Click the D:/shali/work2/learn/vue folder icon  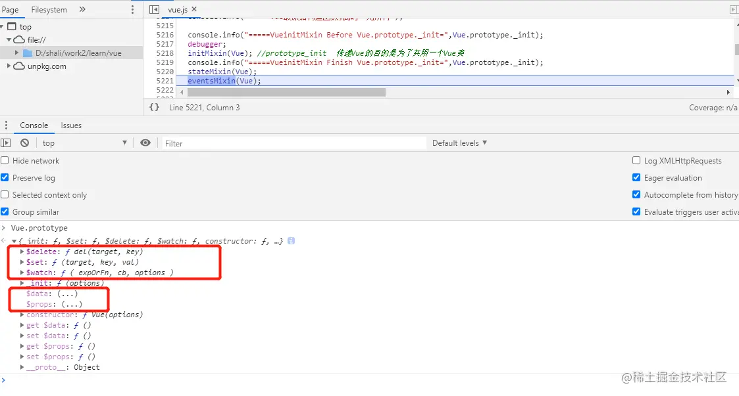click(28, 53)
